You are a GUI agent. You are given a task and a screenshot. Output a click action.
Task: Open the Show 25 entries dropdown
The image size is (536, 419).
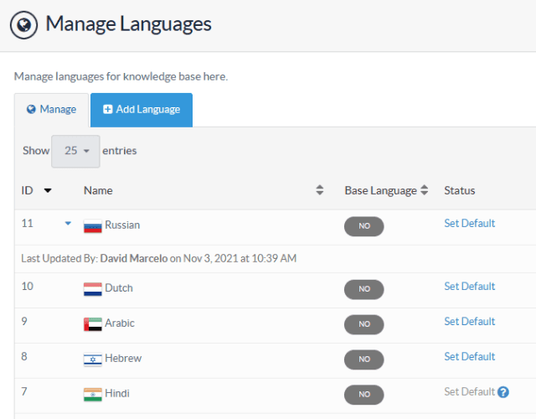[x=75, y=151]
